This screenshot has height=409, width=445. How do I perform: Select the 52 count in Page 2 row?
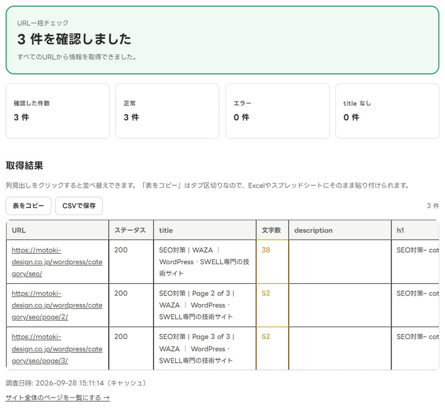click(x=272, y=305)
